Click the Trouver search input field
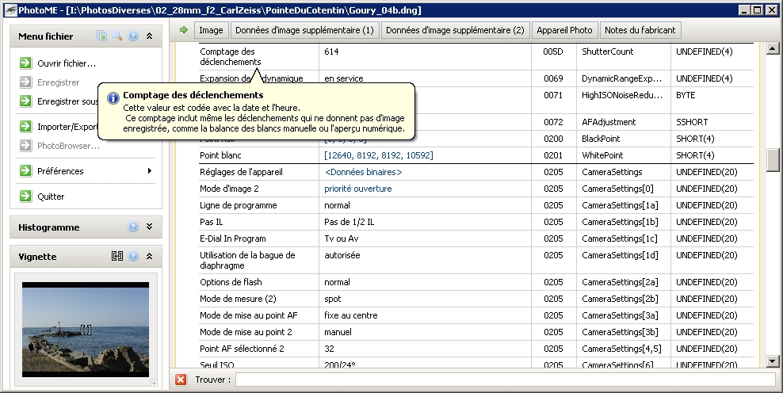The width and height of the screenshot is (783, 393). [505, 380]
